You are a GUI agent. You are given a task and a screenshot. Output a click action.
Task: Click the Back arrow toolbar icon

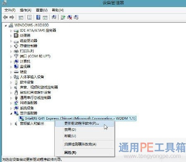point(5,17)
